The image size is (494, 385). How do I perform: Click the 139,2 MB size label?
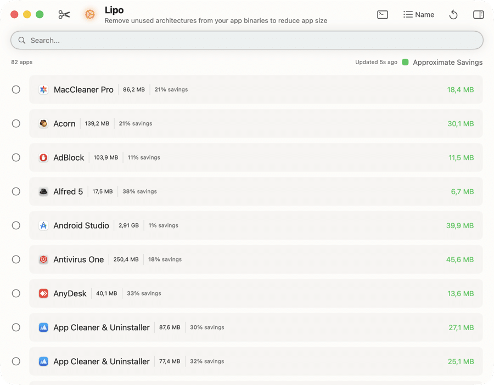(97, 123)
